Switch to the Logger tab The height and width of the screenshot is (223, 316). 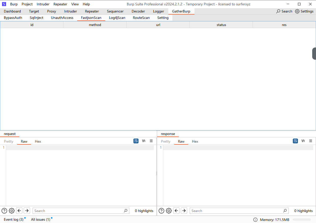pos(159,11)
